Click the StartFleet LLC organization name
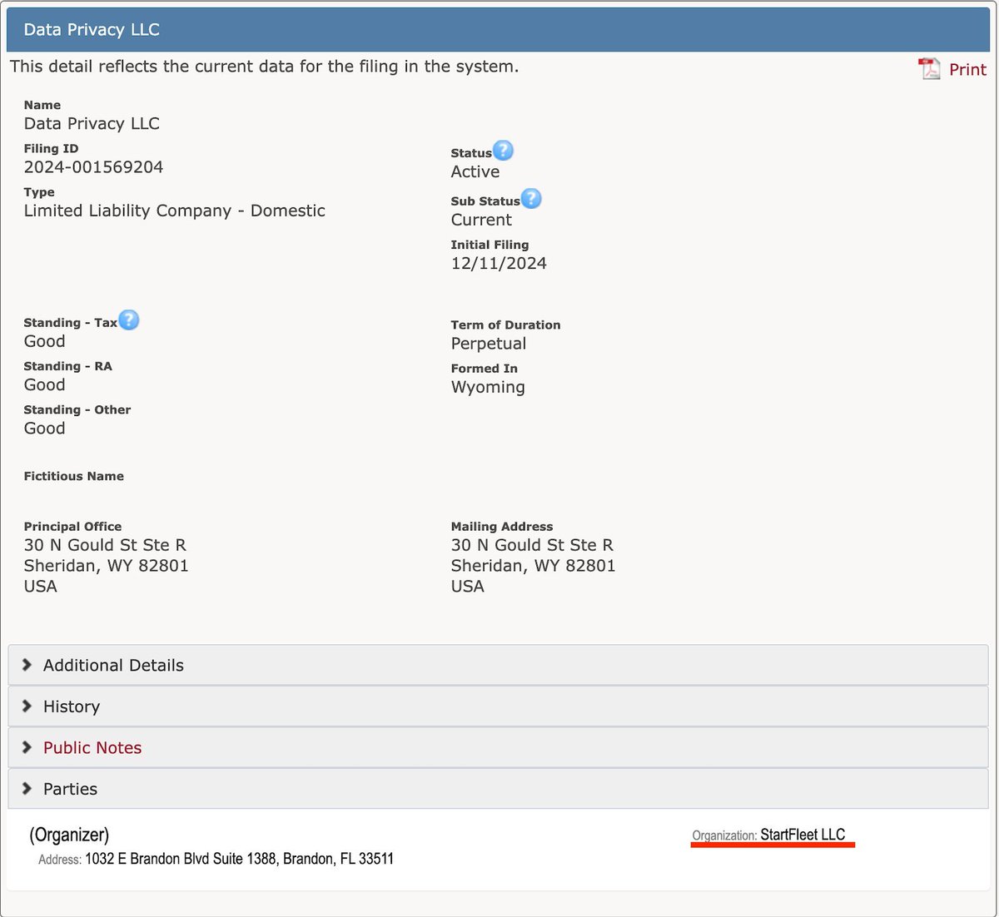This screenshot has height=917, width=999. pos(803,835)
